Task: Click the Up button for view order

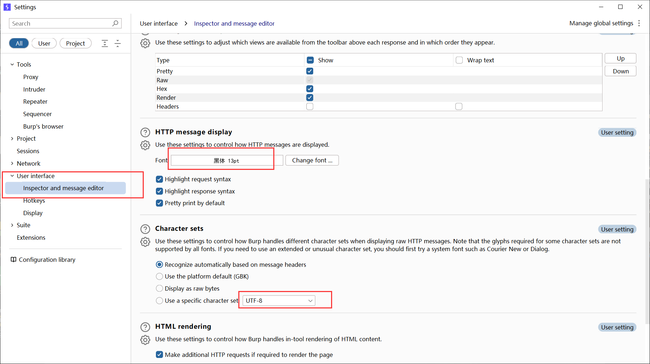Action: pos(620,58)
